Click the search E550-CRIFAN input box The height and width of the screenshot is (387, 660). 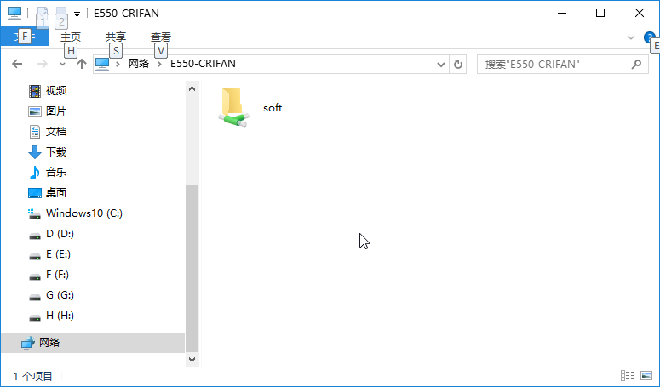(x=554, y=65)
